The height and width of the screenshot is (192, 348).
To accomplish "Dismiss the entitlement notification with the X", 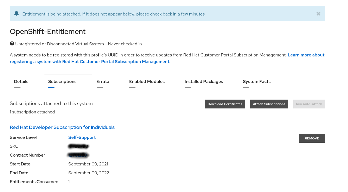I will click(x=318, y=14).
